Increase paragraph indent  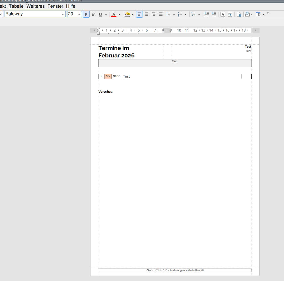[x=214, y=14]
